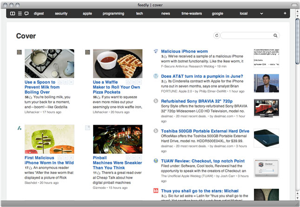This screenshot has height=207, width=300.
Task: Dismiss the Spoon to Prevent Milk article
Action: click(71, 82)
